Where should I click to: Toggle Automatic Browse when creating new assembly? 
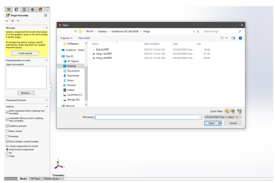point(7,119)
